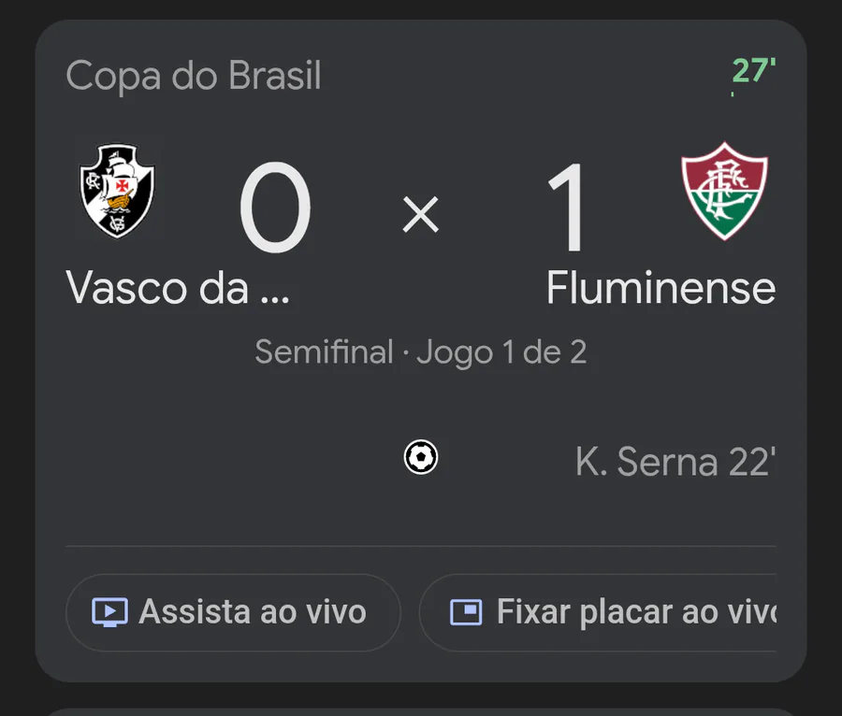Click the pin-score icon beside Fixar placar
Image resolution: width=842 pixels, height=716 pixels.
click(465, 612)
